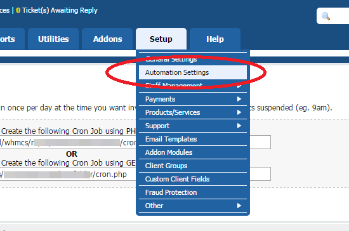Expand the Staff Management submenu arrow
Image resolution: width=349 pixels, height=231 pixels.
pyautogui.click(x=239, y=86)
